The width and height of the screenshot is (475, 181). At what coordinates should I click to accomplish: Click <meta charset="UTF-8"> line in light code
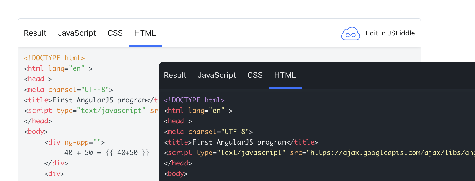coord(68,90)
